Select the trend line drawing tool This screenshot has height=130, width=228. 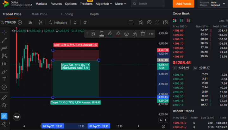pos(4,40)
